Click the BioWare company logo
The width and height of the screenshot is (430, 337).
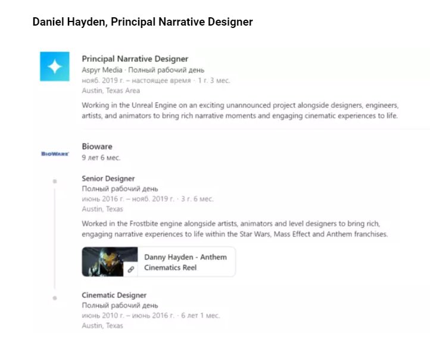click(55, 154)
